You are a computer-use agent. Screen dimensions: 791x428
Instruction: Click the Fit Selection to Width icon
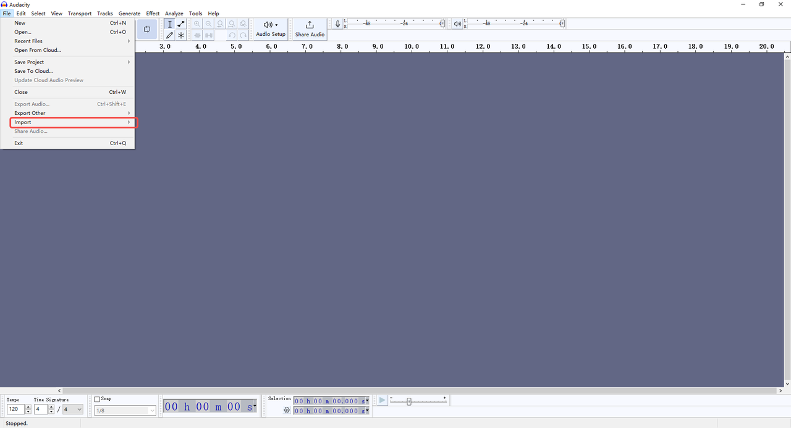(220, 24)
